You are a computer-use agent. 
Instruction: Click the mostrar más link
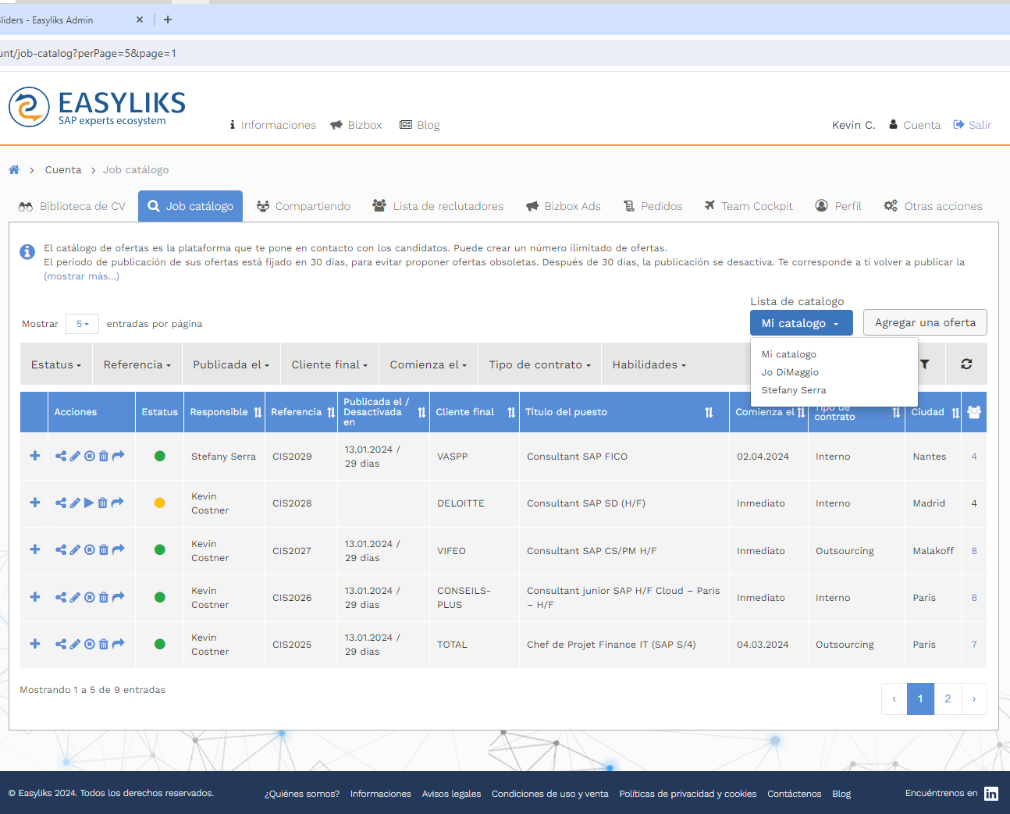pos(81,276)
